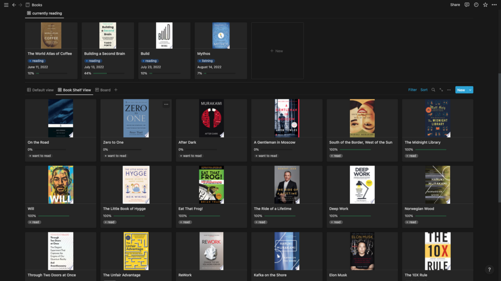Open The 10X Rule cover
The height and width of the screenshot is (281, 501).
coord(438,251)
